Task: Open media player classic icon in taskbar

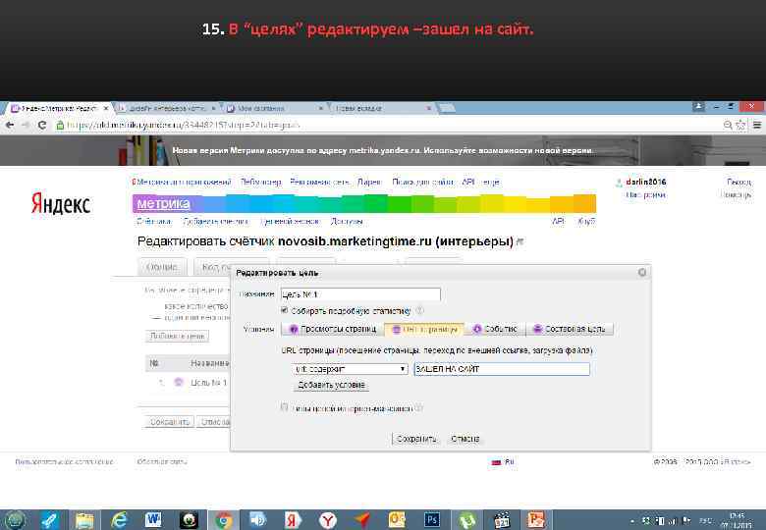Action: pyautogui.click(x=501, y=520)
